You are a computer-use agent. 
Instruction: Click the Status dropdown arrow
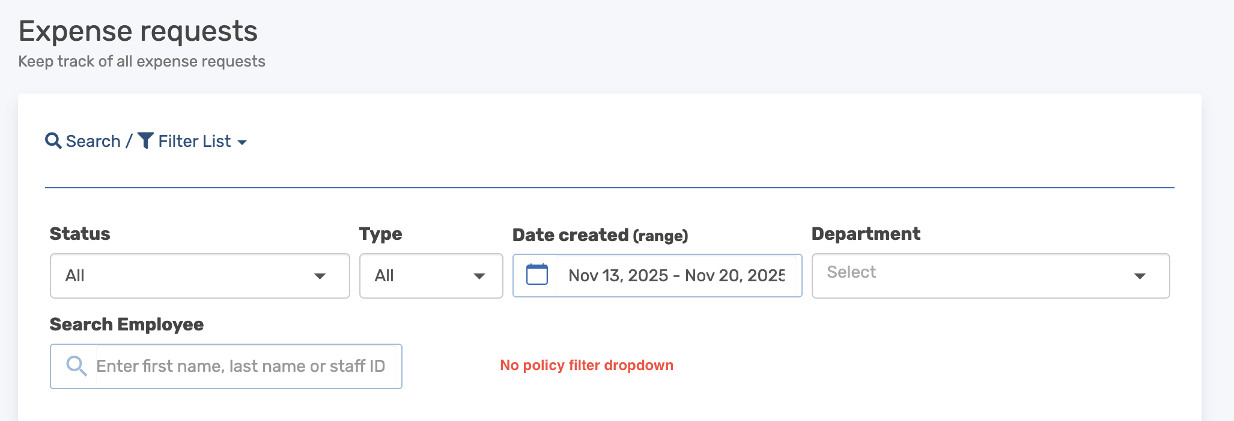coord(320,276)
